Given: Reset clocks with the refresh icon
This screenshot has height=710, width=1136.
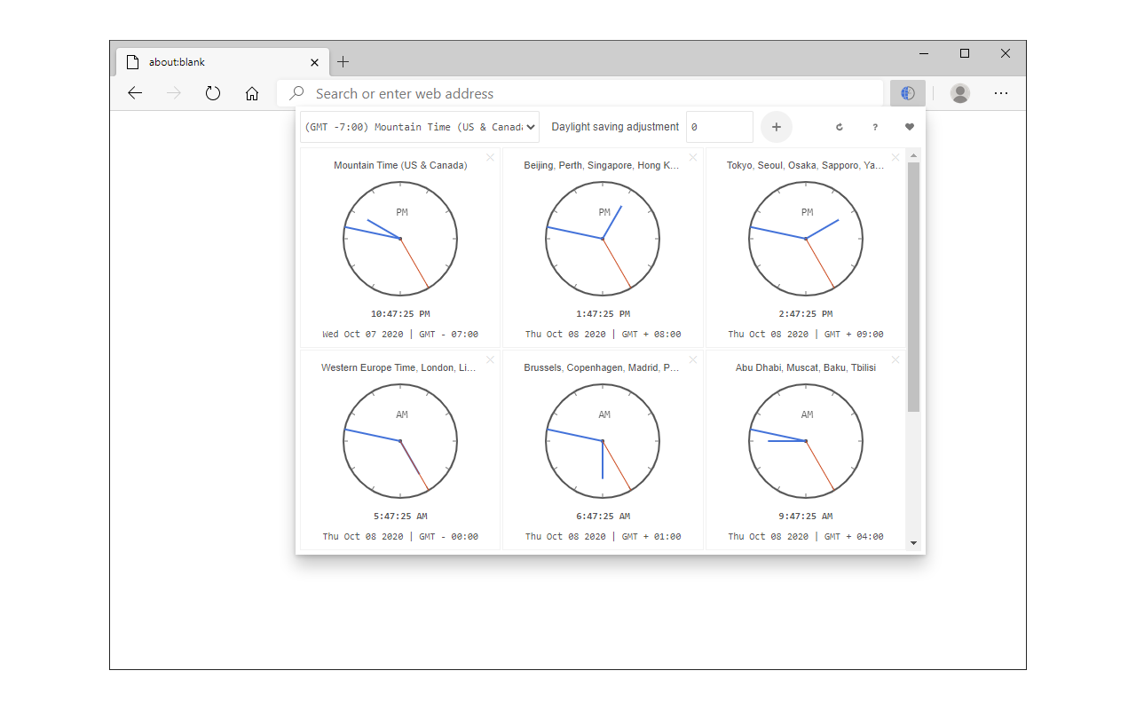Looking at the screenshot, I should (x=840, y=127).
